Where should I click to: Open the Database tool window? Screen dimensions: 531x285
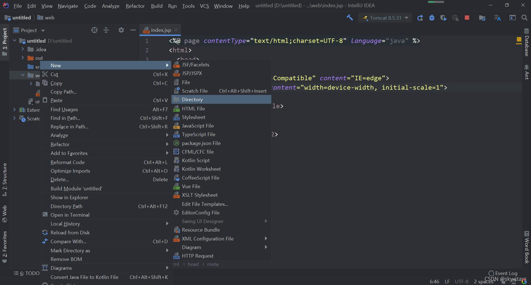click(527, 42)
